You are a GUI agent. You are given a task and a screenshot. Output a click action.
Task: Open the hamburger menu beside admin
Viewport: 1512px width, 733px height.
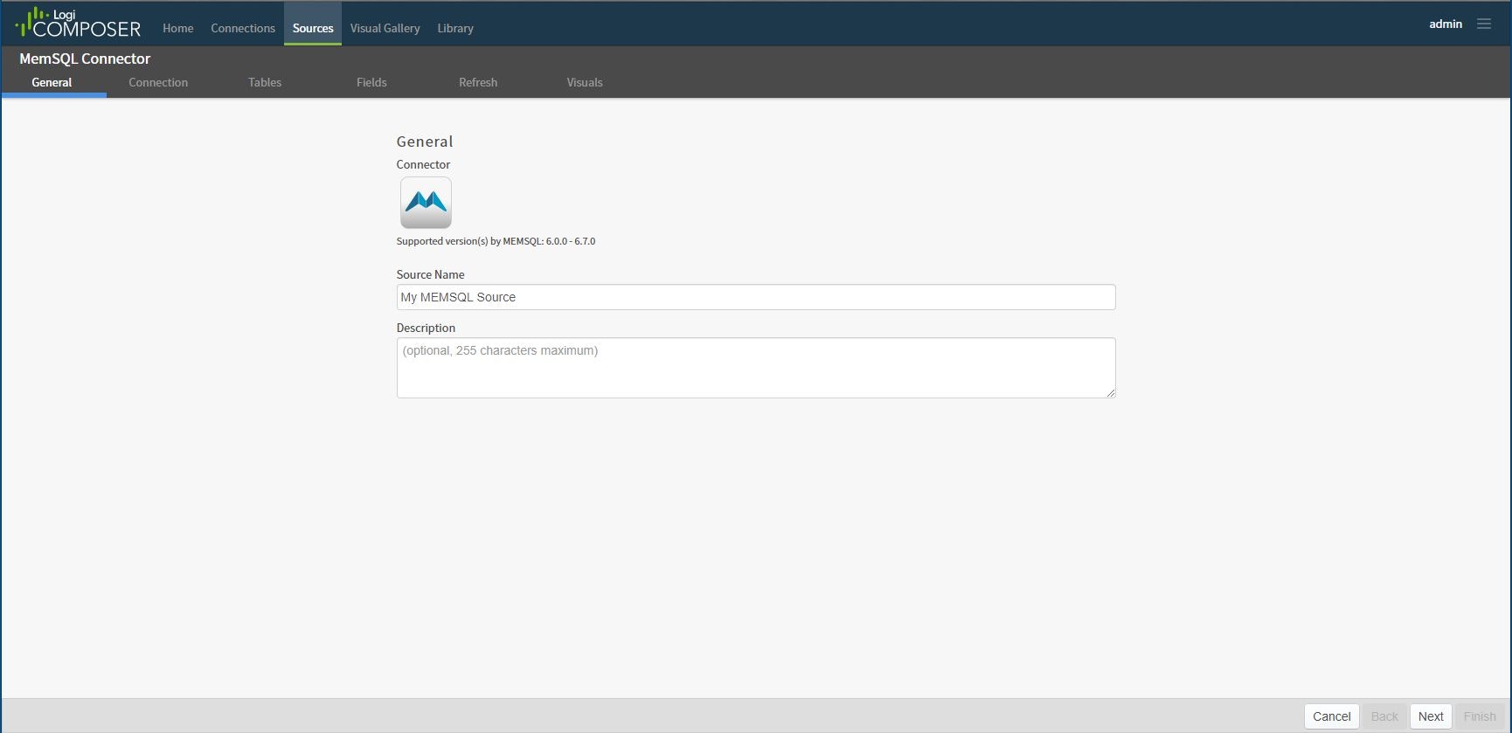(1484, 24)
